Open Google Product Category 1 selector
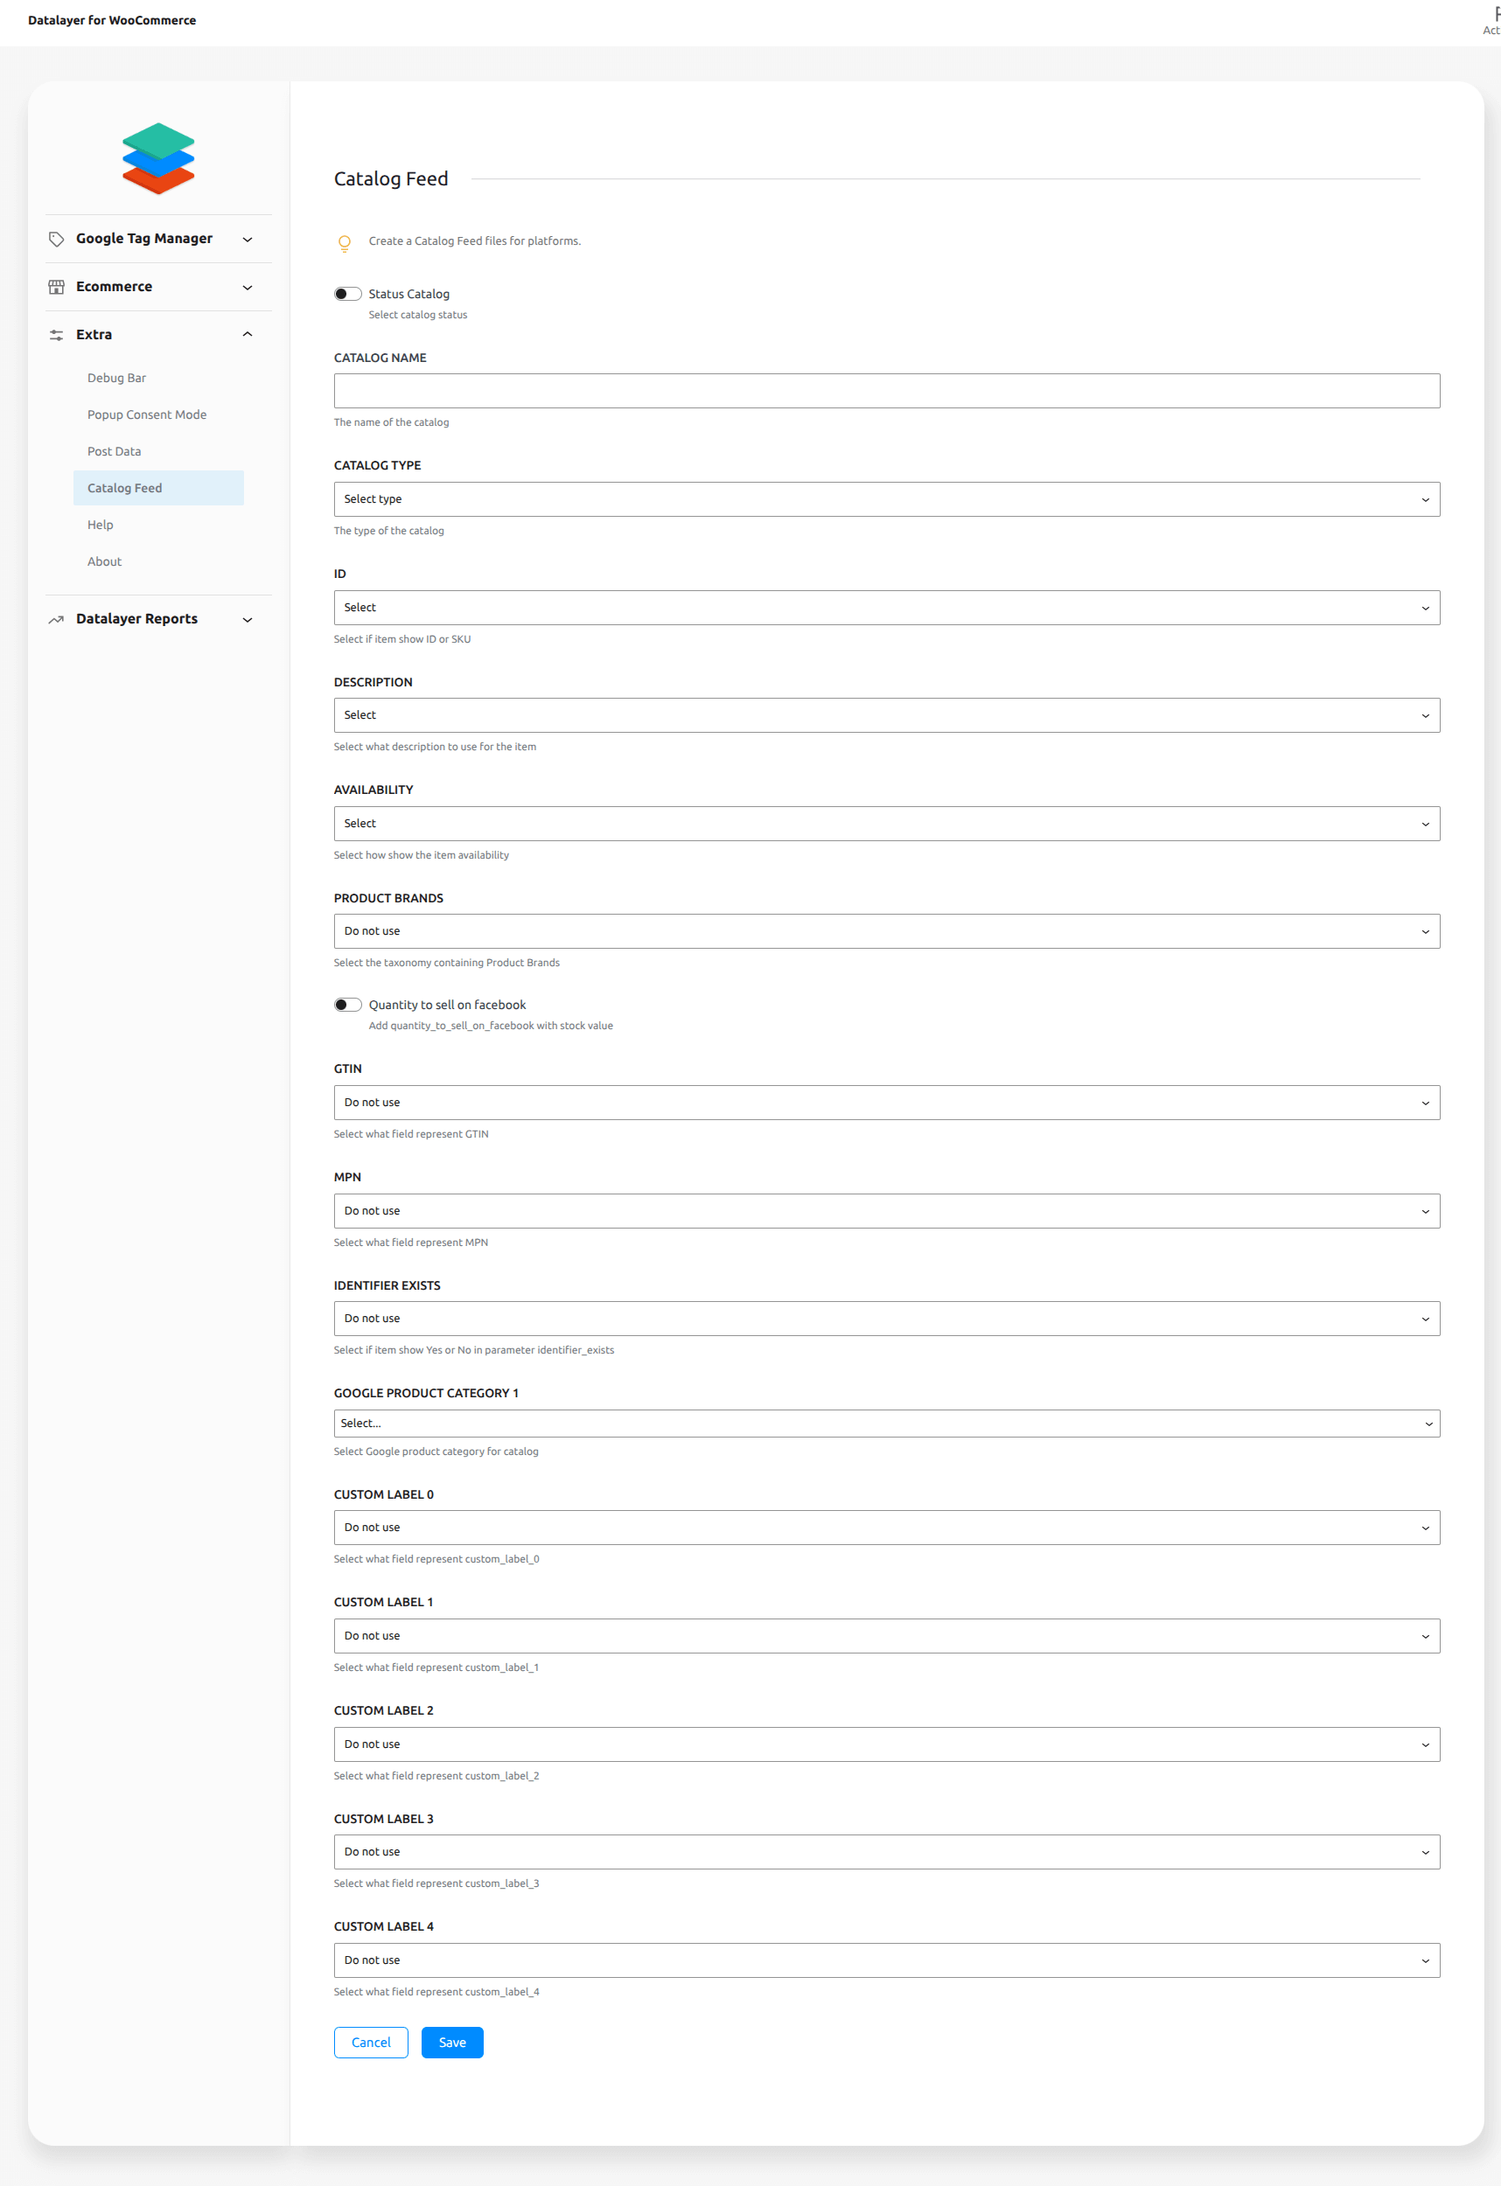 click(x=885, y=1424)
